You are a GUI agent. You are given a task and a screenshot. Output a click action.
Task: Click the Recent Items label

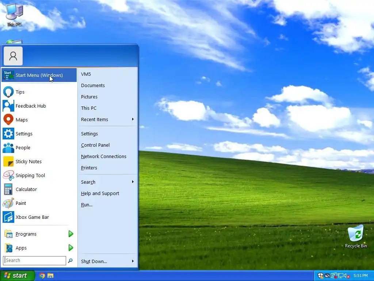click(x=95, y=120)
